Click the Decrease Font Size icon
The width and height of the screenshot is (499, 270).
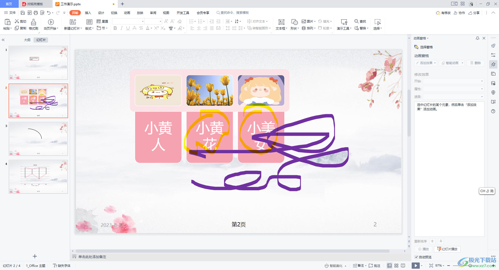172,21
